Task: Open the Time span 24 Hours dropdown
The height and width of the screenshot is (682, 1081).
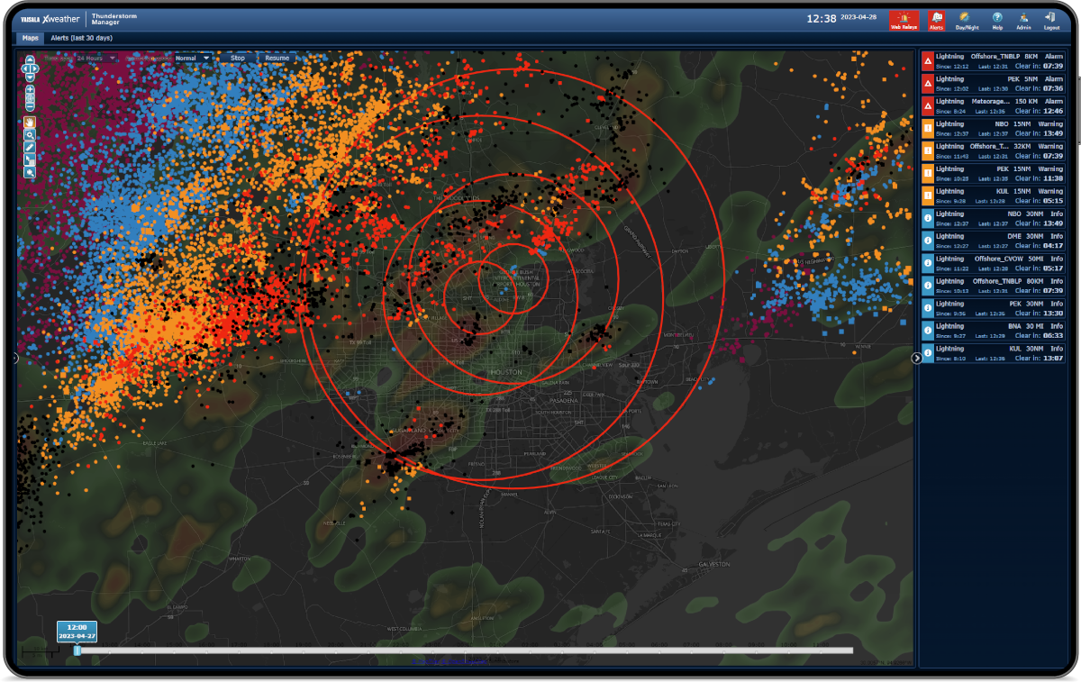Action: [96, 59]
